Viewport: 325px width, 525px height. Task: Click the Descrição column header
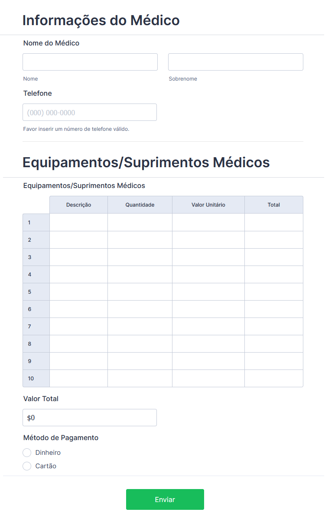pyautogui.click(x=78, y=205)
